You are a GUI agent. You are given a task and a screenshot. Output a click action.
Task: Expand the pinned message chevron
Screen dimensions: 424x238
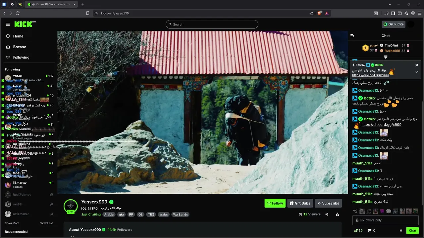click(417, 72)
